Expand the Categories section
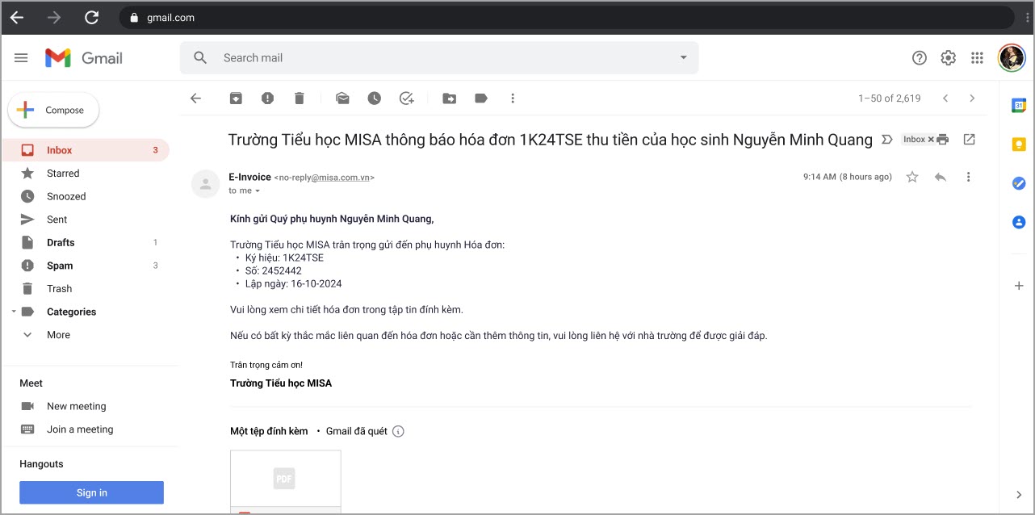Image resolution: width=1035 pixels, height=515 pixels. pos(13,312)
